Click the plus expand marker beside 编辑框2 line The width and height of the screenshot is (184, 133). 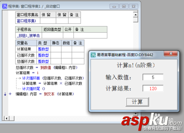coord(10,94)
